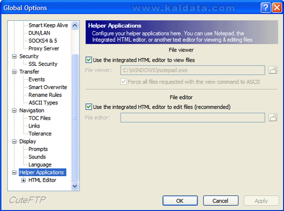Collapse the Transfer tree node
The image size is (284, 211).
[x=14, y=72]
